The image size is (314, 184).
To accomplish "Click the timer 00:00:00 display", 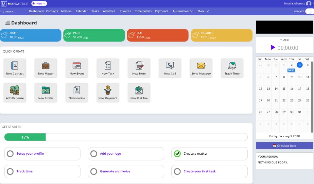I will pos(288,48).
